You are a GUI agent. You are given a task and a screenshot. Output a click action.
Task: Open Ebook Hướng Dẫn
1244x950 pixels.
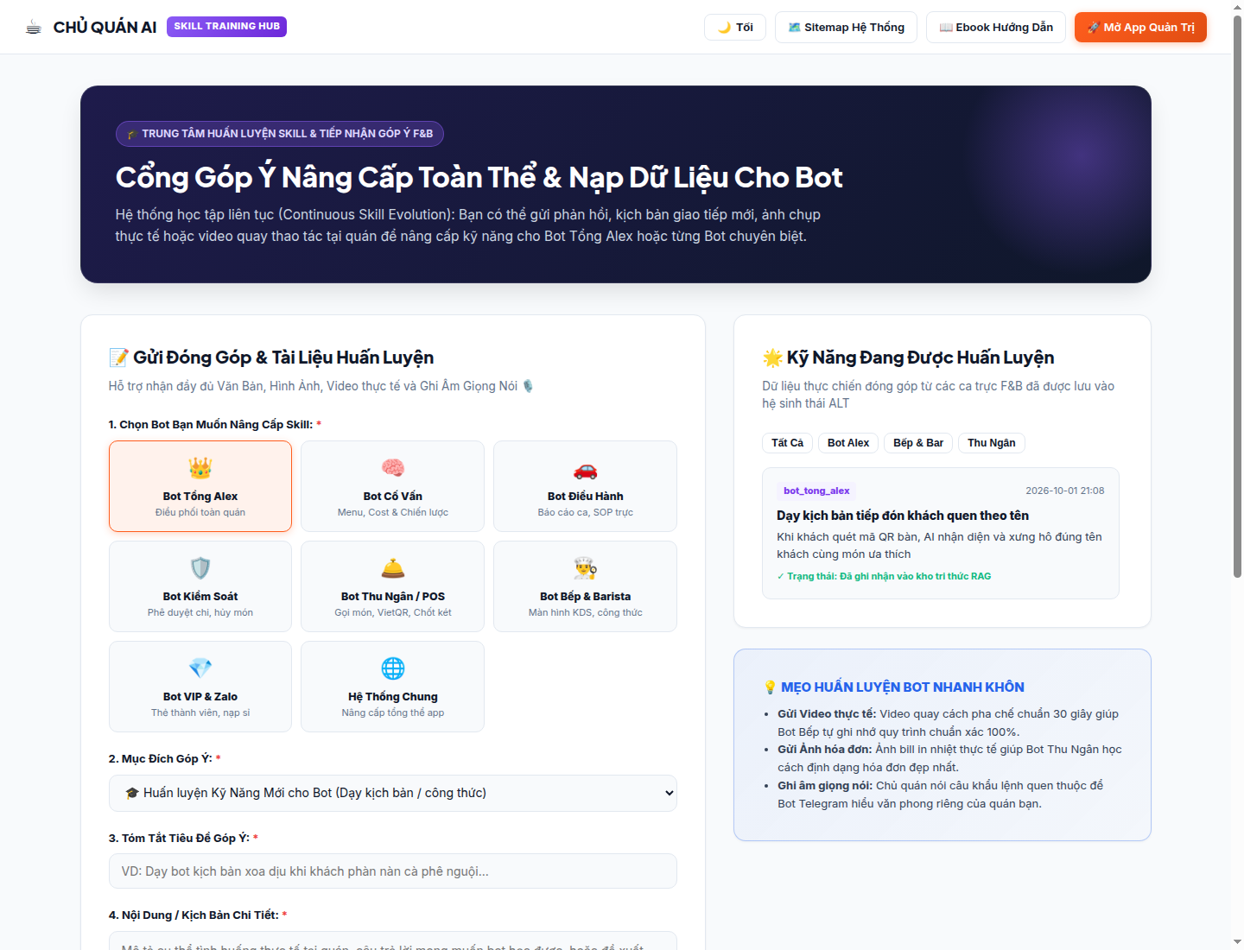(996, 28)
